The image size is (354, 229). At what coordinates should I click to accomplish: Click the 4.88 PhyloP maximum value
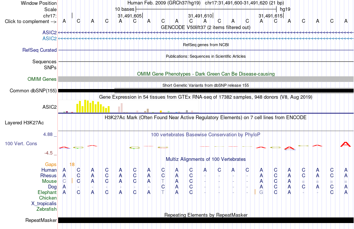[x=48, y=134]
